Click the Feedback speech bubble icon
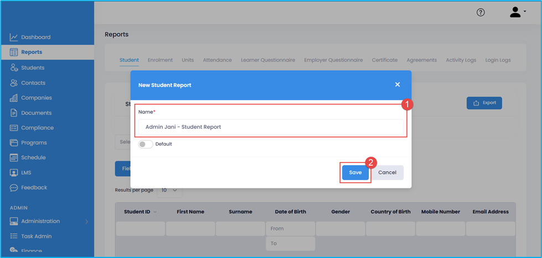The height and width of the screenshot is (258, 542). click(x=14, y=188)
